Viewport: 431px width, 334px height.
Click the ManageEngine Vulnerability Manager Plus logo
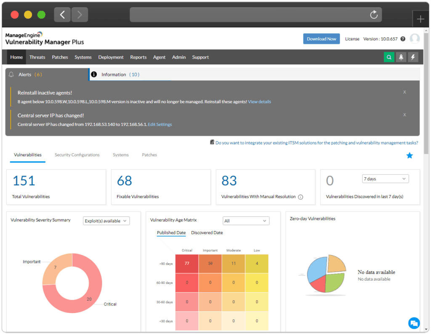pyautogui.click(x=45, y=38)
